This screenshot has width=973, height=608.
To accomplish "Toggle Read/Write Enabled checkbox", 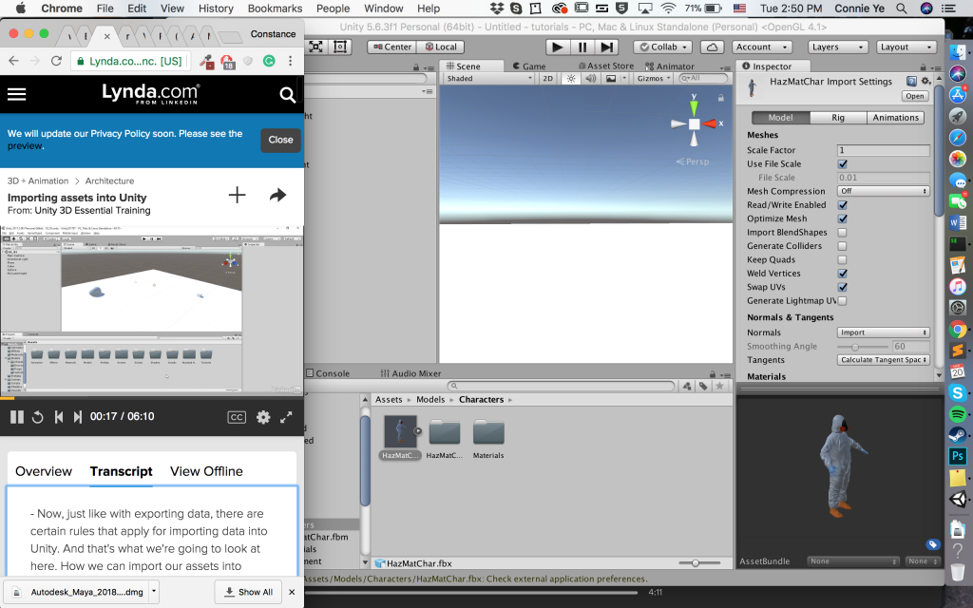I will point(843,205).
